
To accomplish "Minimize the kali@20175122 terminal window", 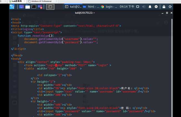I will 162,13.
